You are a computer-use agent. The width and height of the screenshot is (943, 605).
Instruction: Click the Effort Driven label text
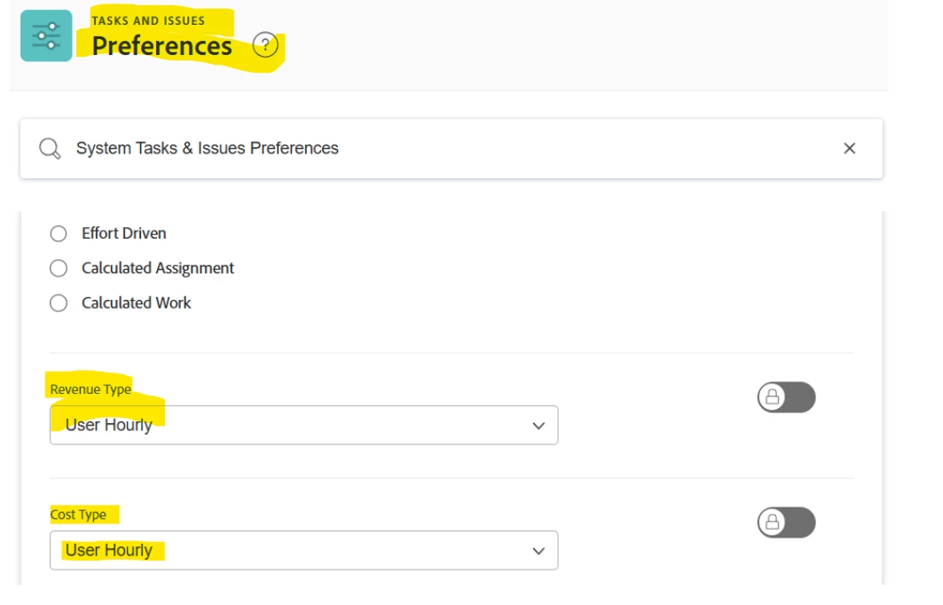[x=124, y=234]
